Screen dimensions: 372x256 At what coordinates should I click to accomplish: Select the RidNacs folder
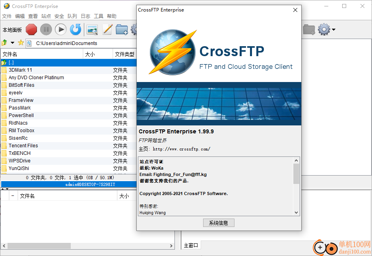point(69,123)
